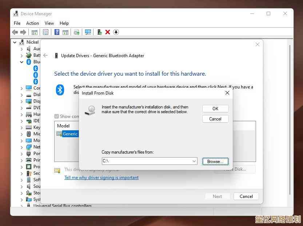Collapse the Nickel root computer node
The width and height of the screenshot is (303, 226).
[15, 42]
